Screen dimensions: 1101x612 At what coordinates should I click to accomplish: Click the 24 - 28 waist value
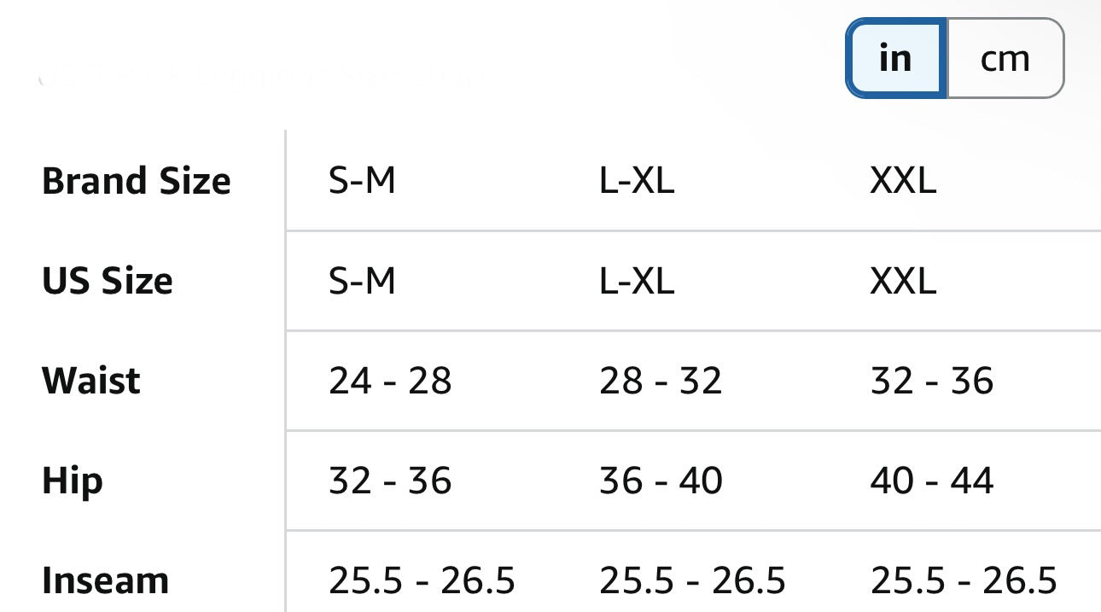click(390, 380)
